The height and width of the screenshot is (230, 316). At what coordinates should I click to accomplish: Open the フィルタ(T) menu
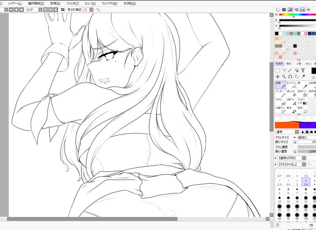[x=72, y=3]
